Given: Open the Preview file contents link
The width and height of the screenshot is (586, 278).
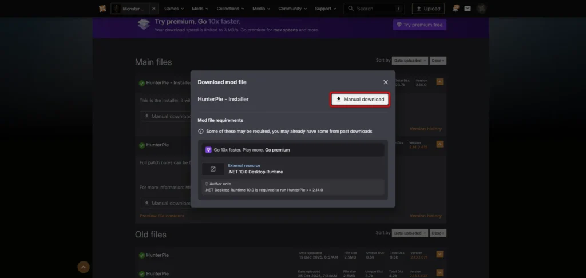Looking at the screenshot, I should pos(162,216).
